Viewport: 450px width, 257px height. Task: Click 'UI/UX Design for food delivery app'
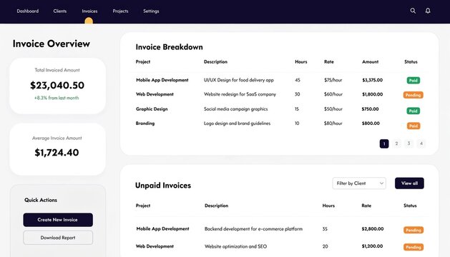tap(239, 80)
